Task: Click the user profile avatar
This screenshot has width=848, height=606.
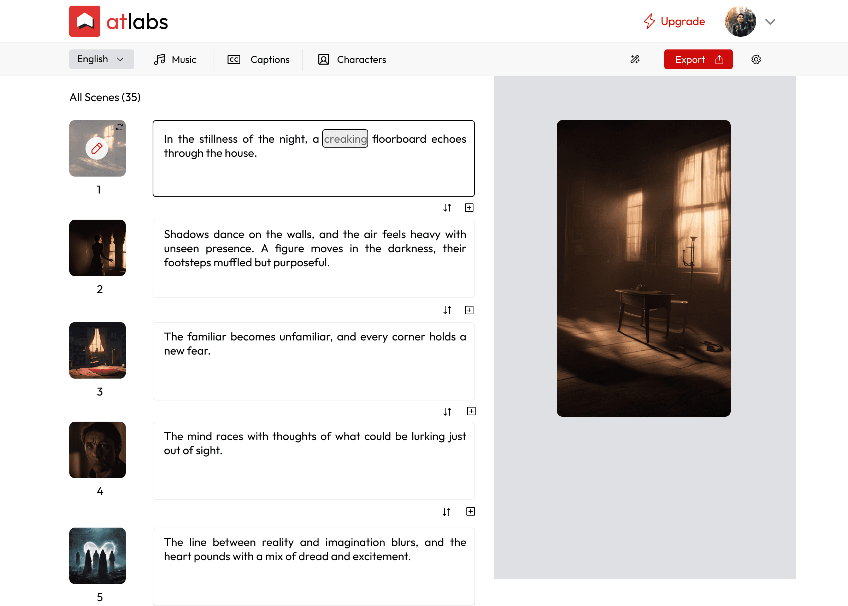Action: click(740, 22)
